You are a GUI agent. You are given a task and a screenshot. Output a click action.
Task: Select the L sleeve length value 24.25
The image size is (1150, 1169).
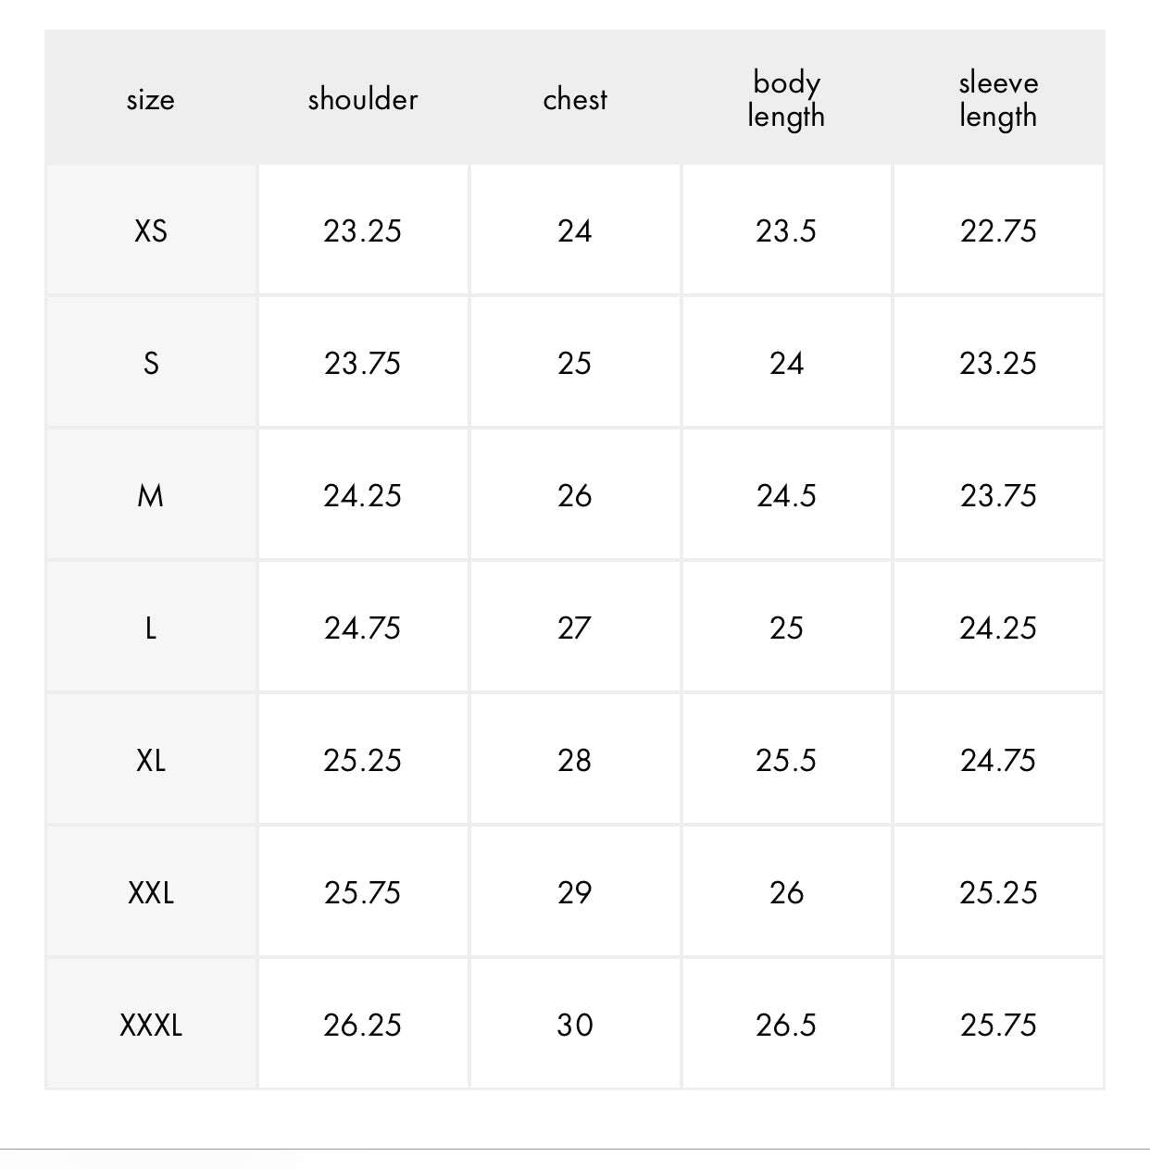998,628
